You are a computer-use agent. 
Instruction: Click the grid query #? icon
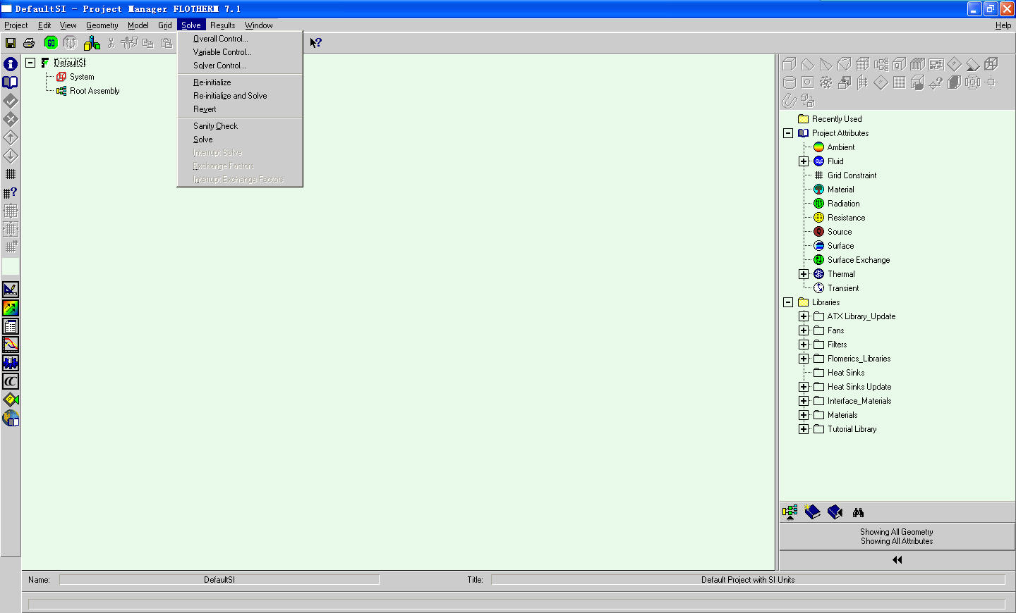(x=11, y=192)
